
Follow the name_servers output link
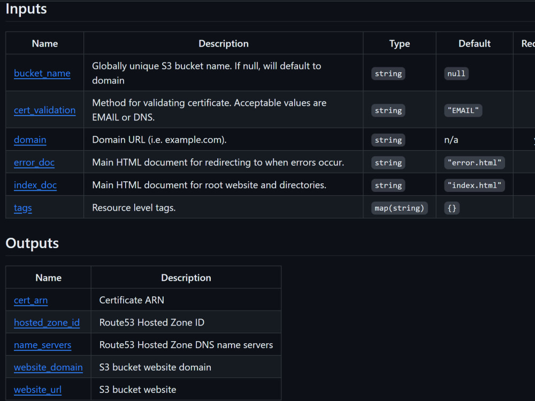pos(43,345)
